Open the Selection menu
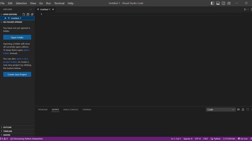 tap(21, 3)
